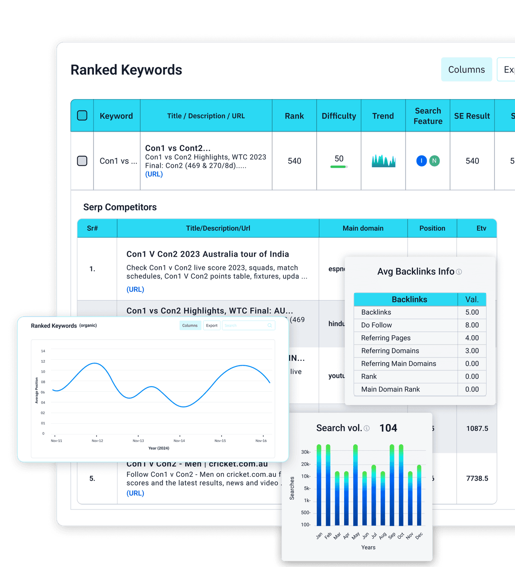Click the info icon beside Avg Backlinks Info
The image size is (515, 567).
click(459, 272)
